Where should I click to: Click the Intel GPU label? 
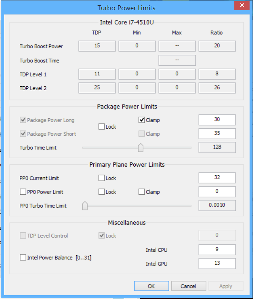tap(157, 264)
